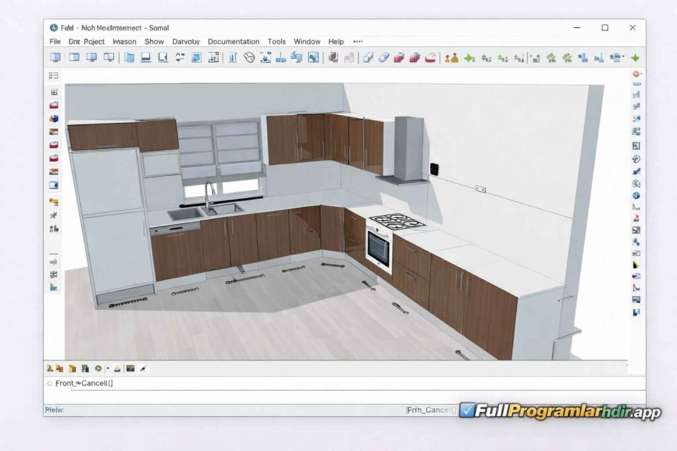Image resolution: width=677 pixels, height=451 pixels.
Task: Click the topmost icon in the left sidebar
Action: click(x=54, y=75)
